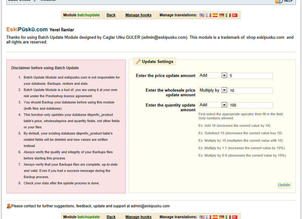The width and height of the screenshot is (302, 219).
Task: Choose Turkish flag in bottom toolbar
Action: [x=234, y=217]
